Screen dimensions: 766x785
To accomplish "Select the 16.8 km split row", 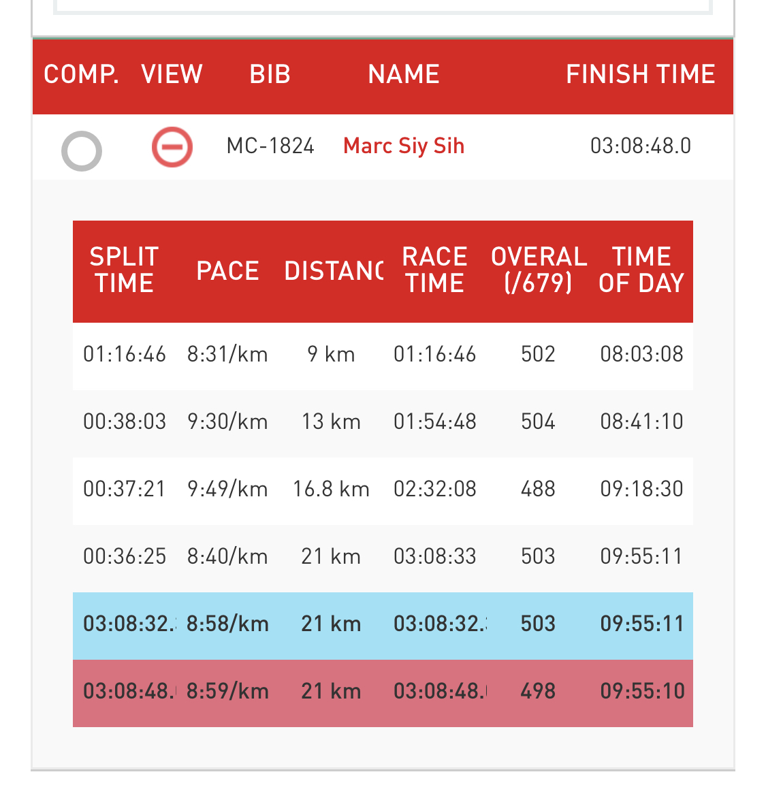I will [383, 490].
